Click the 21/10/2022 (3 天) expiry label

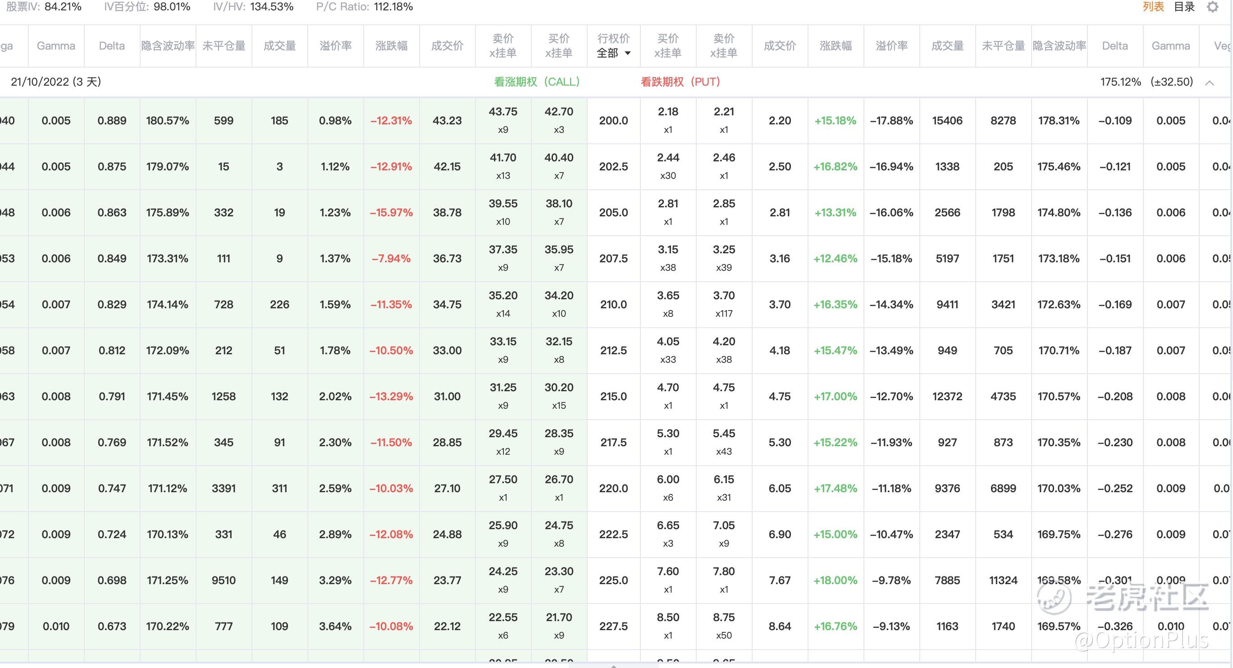pyautogui.click(x=56, y=82)
